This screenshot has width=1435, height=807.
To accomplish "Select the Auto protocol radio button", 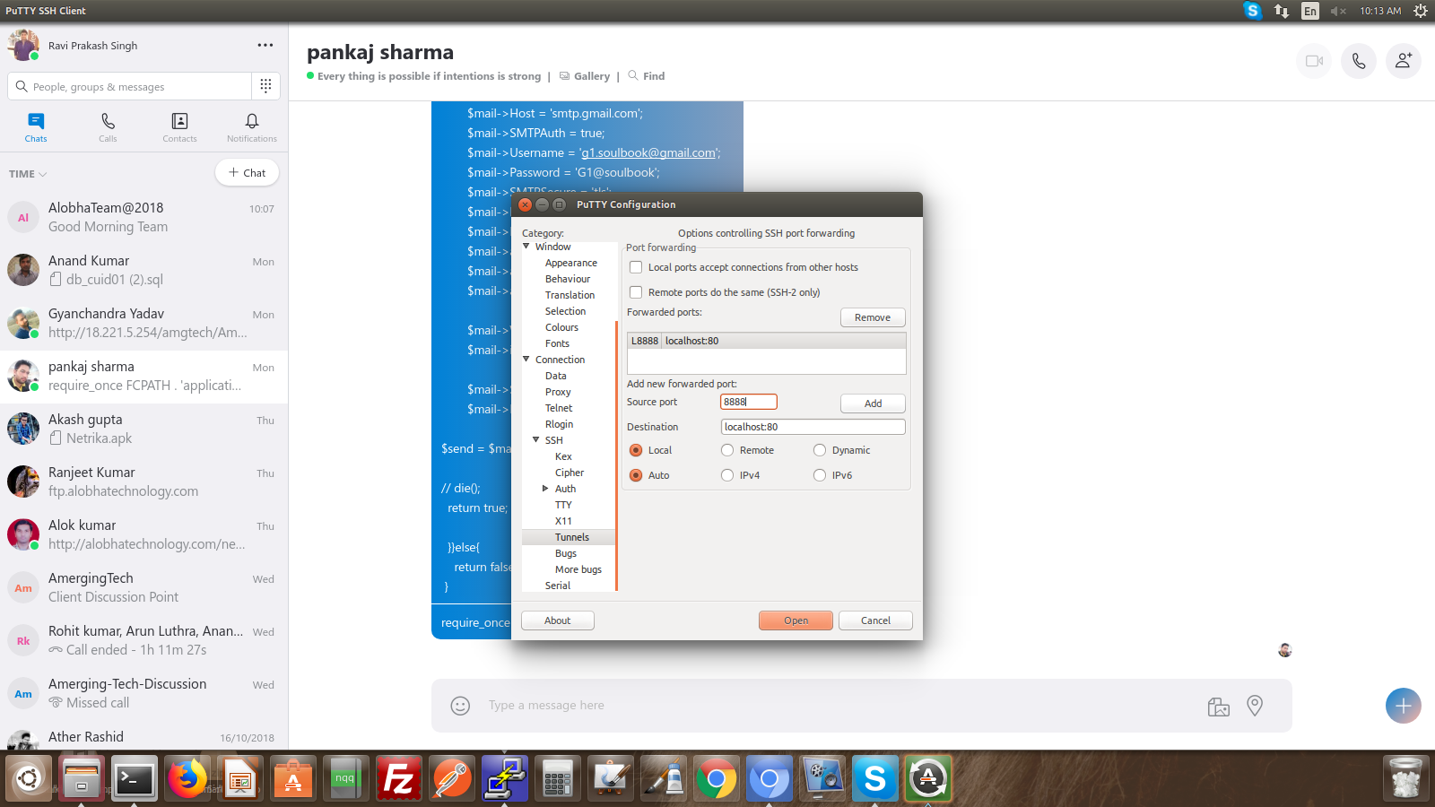I will pyautogui.click(x=636, y=475).
